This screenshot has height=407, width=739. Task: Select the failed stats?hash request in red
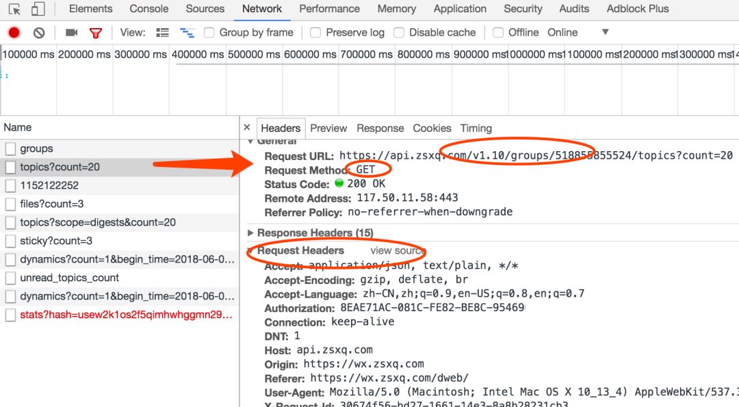pyautogui.click(x=119, y=315)
